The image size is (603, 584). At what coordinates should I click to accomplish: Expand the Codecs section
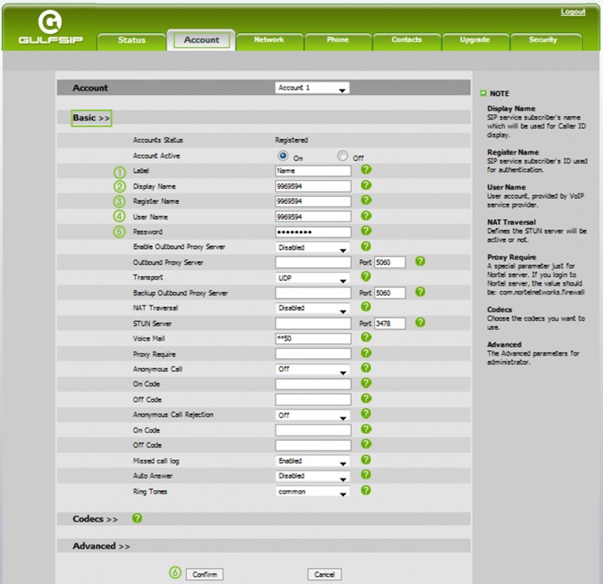(95, 519)
